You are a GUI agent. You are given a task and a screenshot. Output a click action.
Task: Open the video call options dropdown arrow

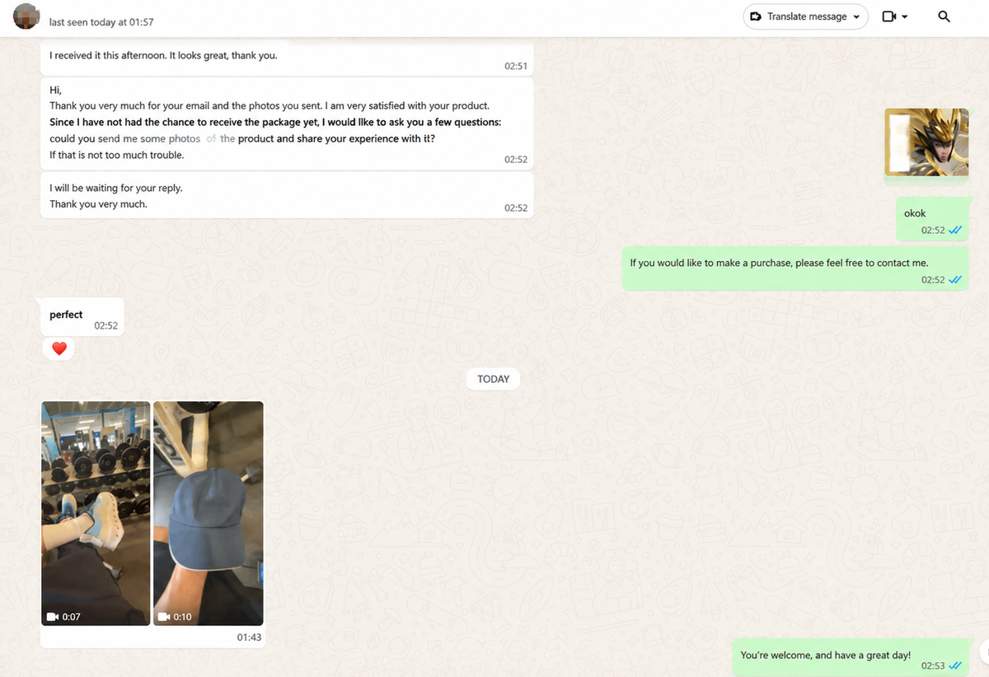pos(905,16)
